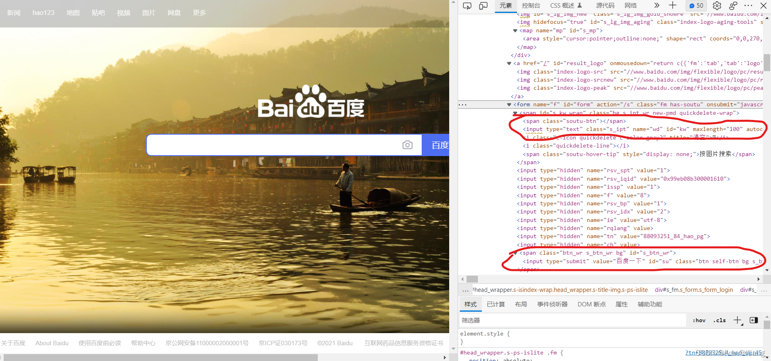771x361 pixels.
Task: Open the 源代码 tab
Action: pyautogui.click(x=605, y=6)
